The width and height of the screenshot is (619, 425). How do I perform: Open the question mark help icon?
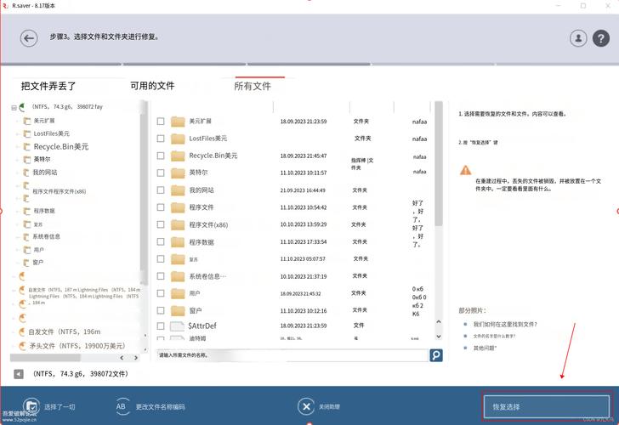(x=601, y=38)
